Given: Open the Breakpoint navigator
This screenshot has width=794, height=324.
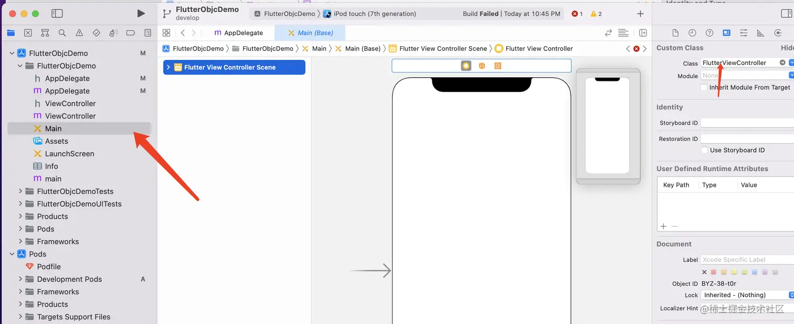Looking at the screenshot, I should 131,33.
